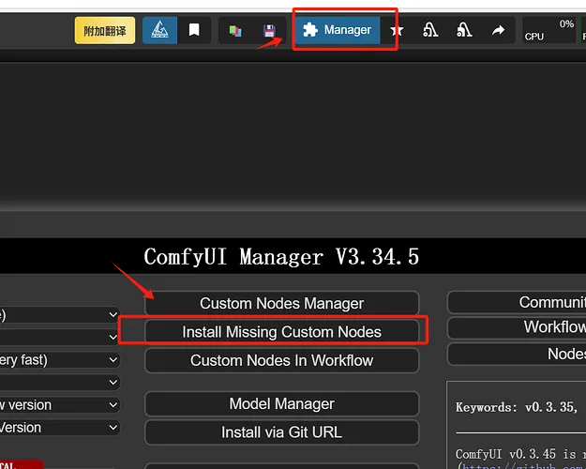
Task: Expand the topmost left-side dropdown
Action: click(60, 314)
